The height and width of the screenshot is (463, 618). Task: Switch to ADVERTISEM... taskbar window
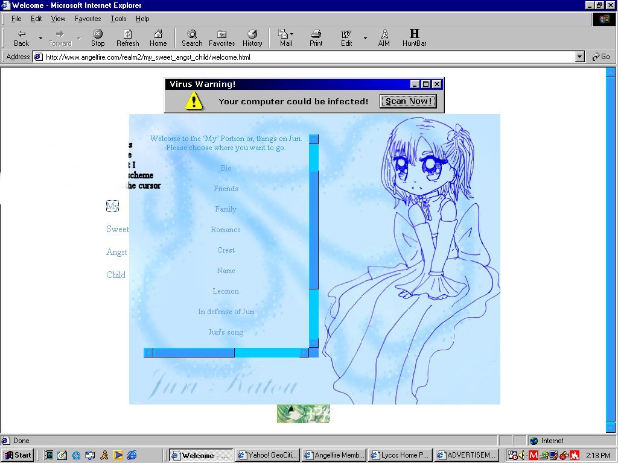click(x=467, y=455)
